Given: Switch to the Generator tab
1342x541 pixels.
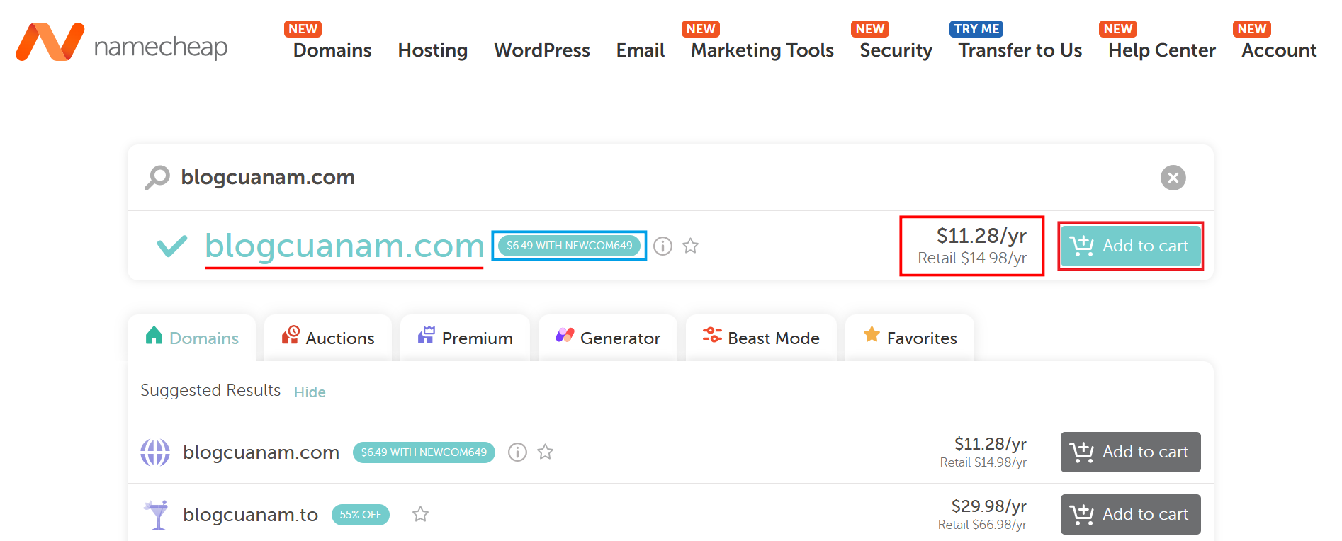Looking at the screenshot, I should tap(608, 338).
